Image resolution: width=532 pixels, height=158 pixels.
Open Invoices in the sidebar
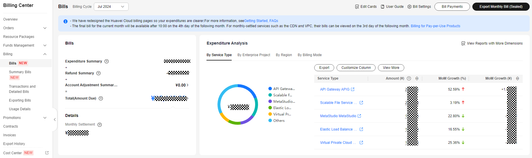(10, 135)
